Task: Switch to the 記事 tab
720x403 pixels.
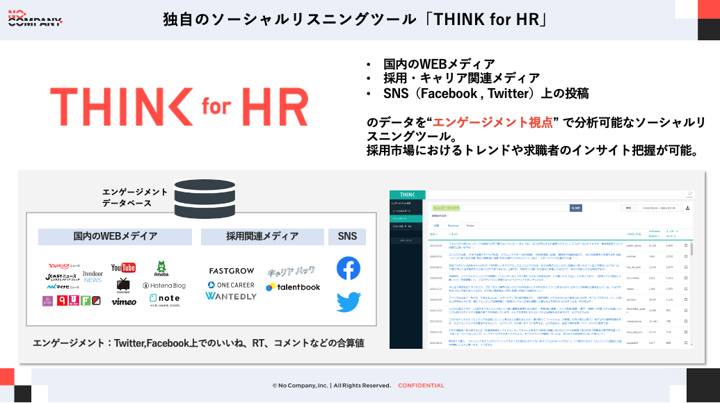Action: click(436, 226)
